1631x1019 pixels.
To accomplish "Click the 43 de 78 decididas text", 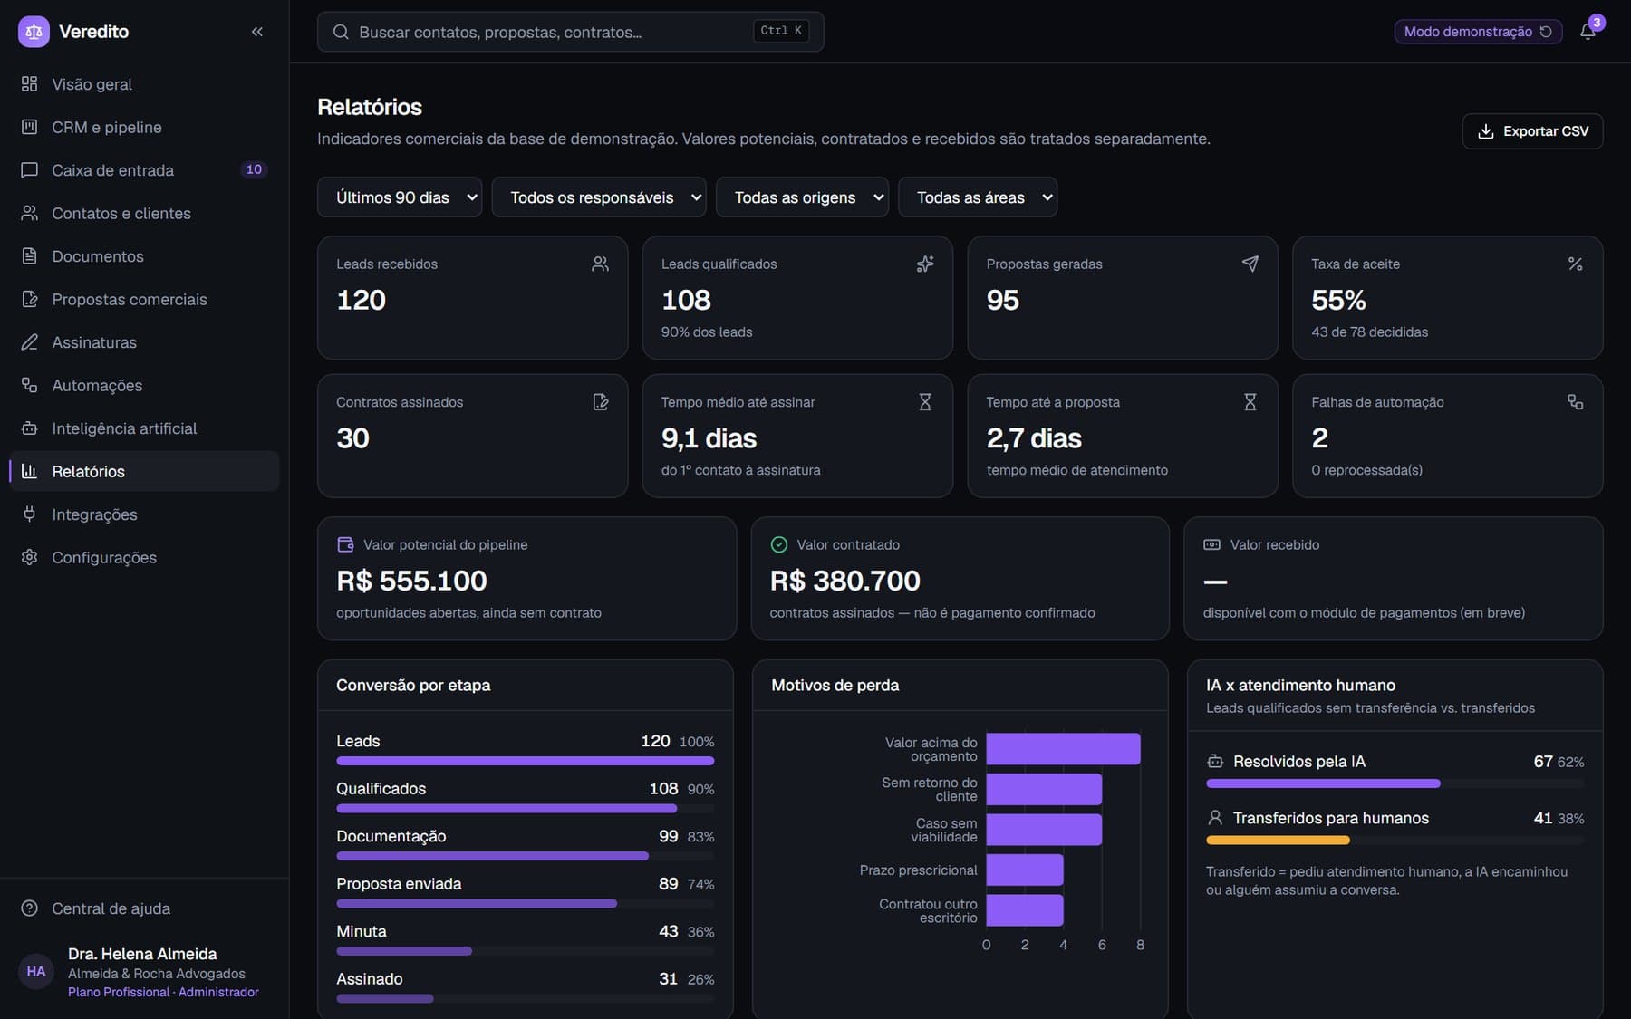I will click(1369, 332).
